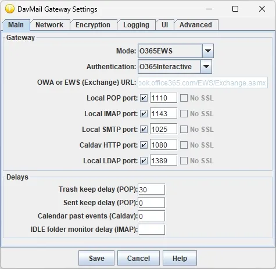This screenshot has height=269, width=276.
Task: Open the Mode dropdown arrow
Action: tap(208, 51)
